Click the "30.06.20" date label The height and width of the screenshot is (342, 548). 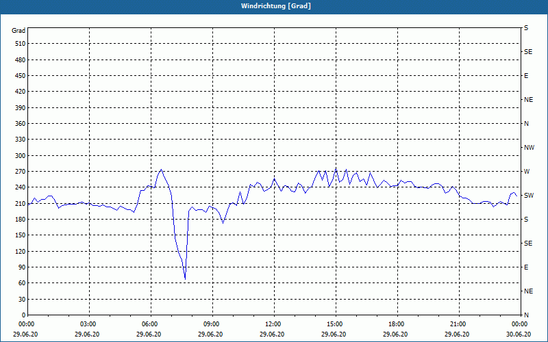pos(519,334)
